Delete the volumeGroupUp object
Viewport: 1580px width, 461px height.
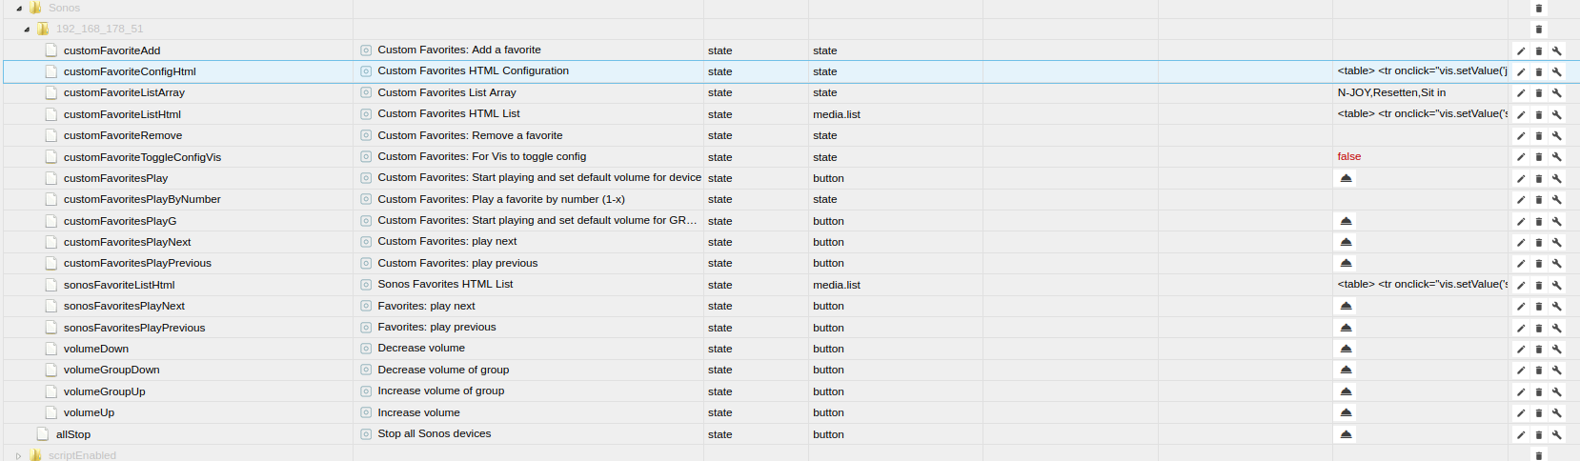pos(1538,391)
